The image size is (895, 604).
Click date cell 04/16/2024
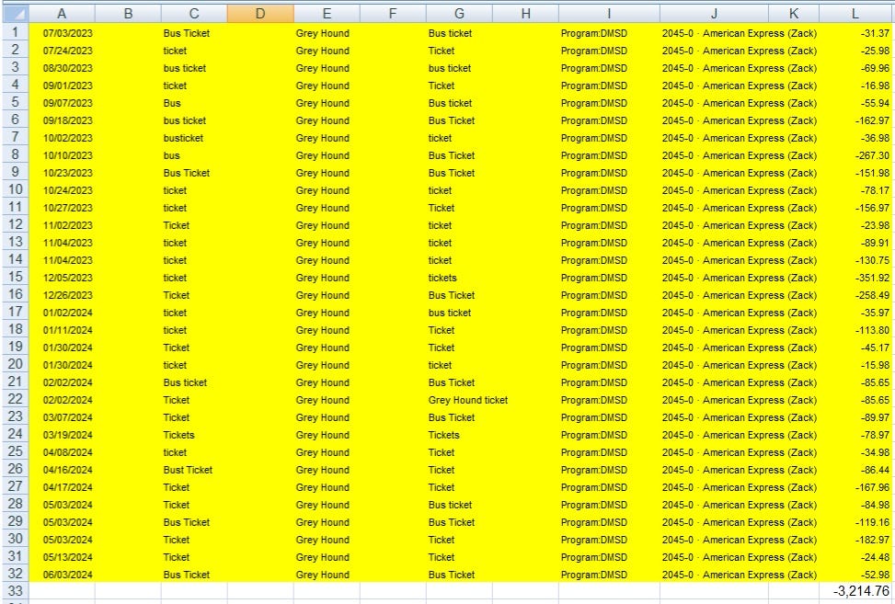point(62,470)
